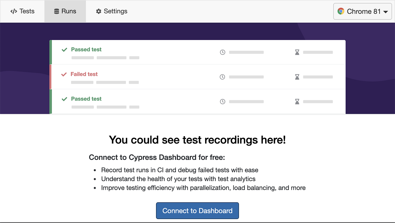Viewport: 395px width, 223px height.
Task: Click the Chrome browser logo icon
Action: click(x=341, y=11)
